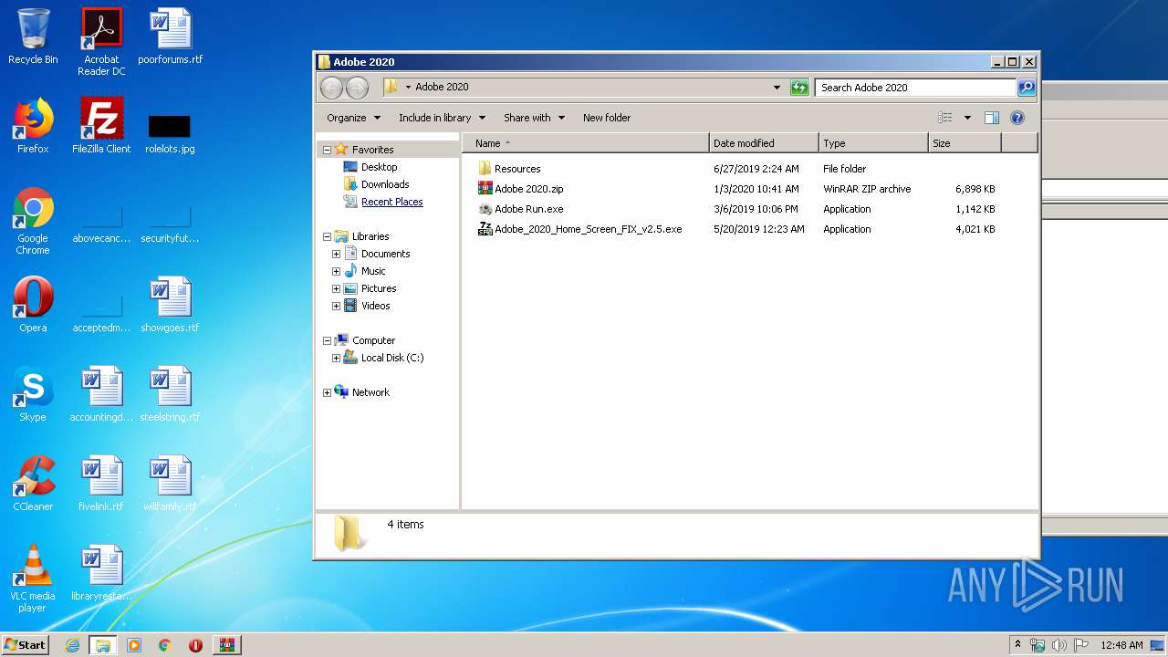The width and height of the screenshot is (1168, 657).
Task: Open Downloads in Favorites
Action: (x=385, y=184)
